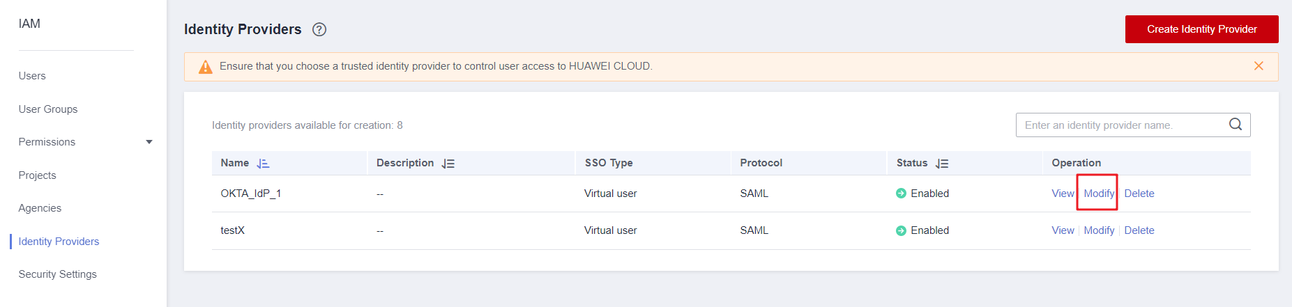Sort table by Name column icon
Screen dimensions: 1292x307
263,164
